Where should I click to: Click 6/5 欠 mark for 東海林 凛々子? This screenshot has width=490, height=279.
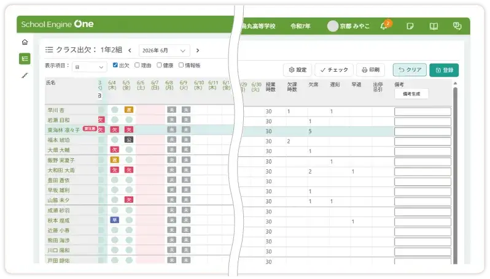[x=129, y=129]
